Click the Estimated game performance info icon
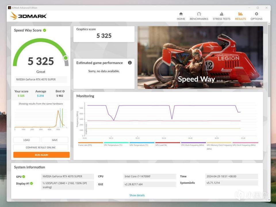The image size is (276, 207). 130,63
